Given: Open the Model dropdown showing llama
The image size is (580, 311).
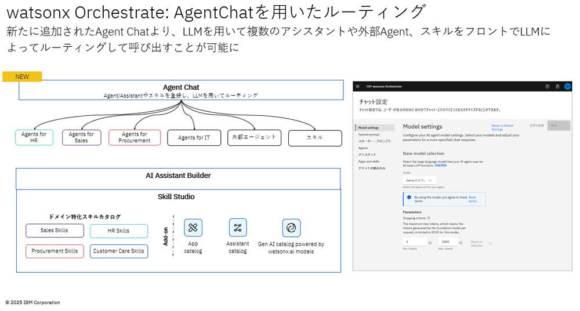Looking at the screenshot, I should click(419, 180).
